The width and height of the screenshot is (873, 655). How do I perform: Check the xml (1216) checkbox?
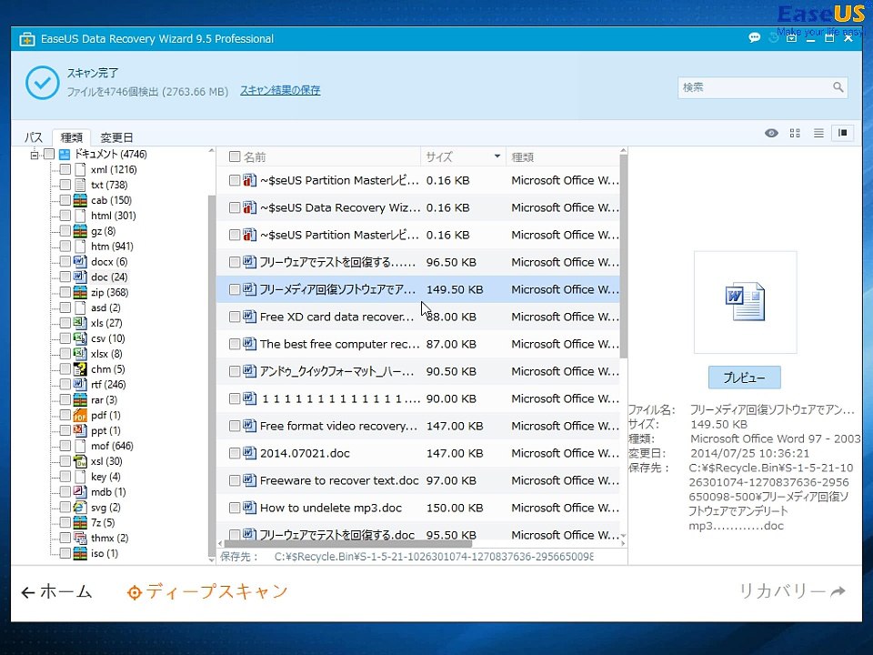click(65, 169)
